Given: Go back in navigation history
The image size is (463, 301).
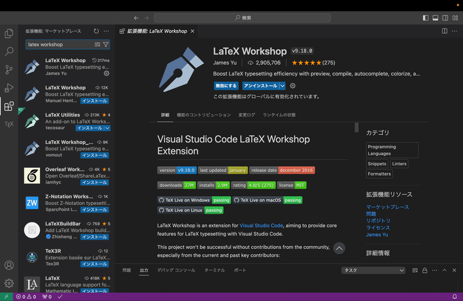Looking at the screenshot, I should [136, 18].
